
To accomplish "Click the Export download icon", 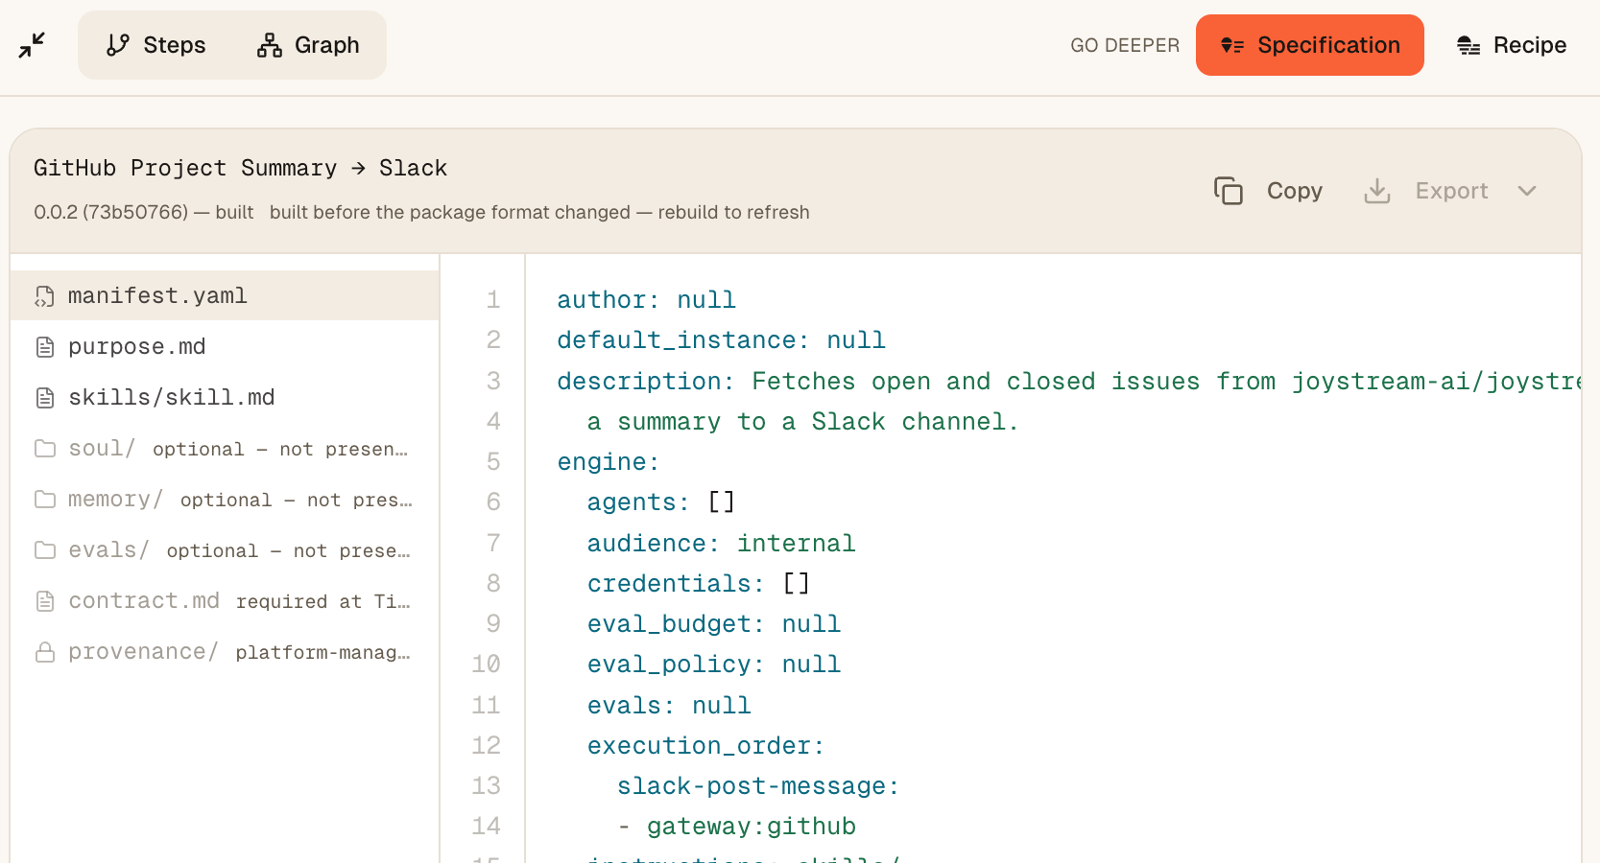I will point(1377,191).
